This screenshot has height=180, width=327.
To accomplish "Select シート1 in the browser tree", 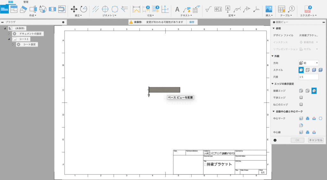I will [21, 39].
